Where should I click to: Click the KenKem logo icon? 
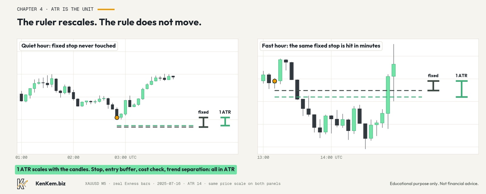[x=22, y=184]
